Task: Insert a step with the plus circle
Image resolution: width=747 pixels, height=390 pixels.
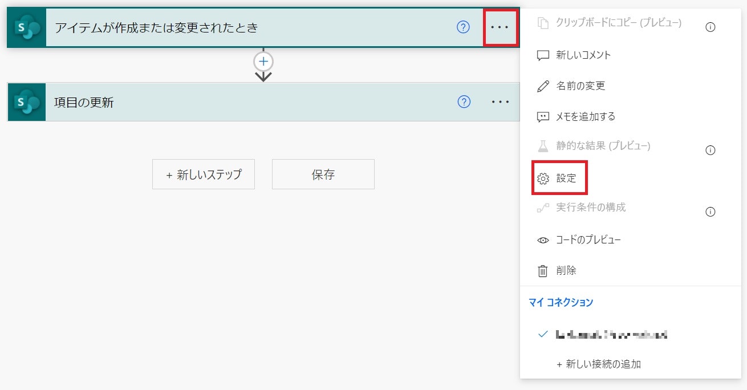Action: click(x=263, y=61)
